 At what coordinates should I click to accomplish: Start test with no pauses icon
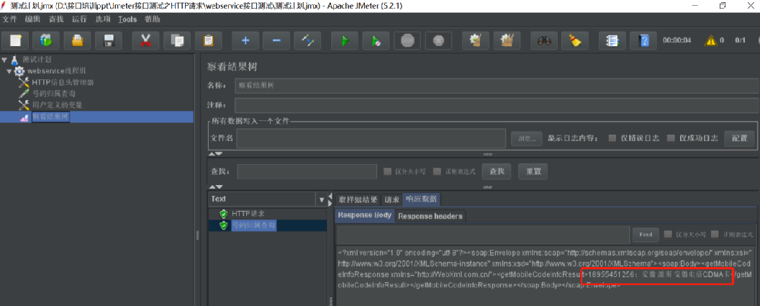(376, 40)
